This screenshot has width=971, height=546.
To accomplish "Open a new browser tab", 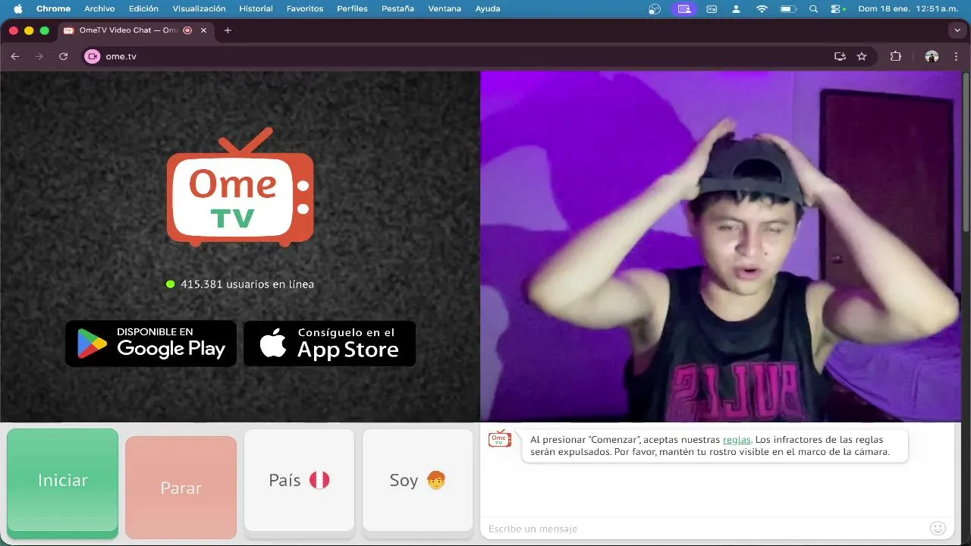I will click(x=228, y=30).
